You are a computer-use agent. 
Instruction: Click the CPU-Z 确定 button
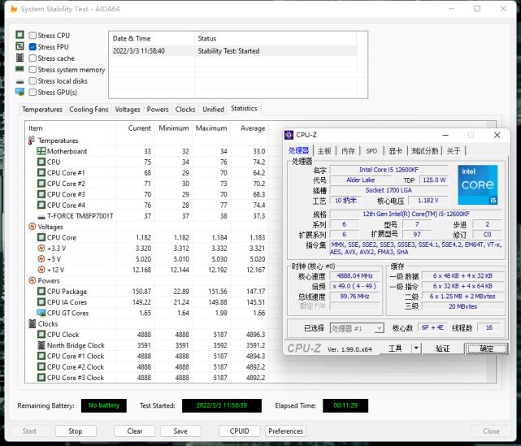487,349
